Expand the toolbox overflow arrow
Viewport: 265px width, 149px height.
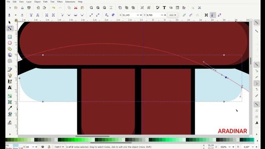[x=10, y=134]
